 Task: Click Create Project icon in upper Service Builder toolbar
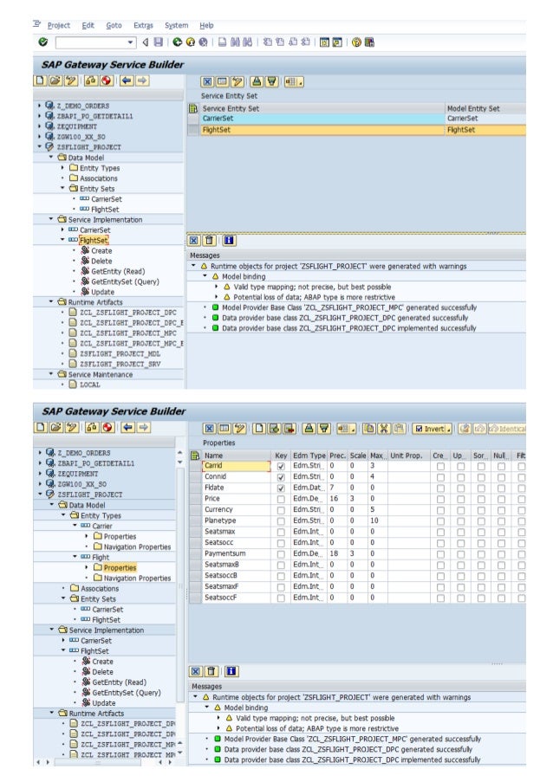pos(40,81)
